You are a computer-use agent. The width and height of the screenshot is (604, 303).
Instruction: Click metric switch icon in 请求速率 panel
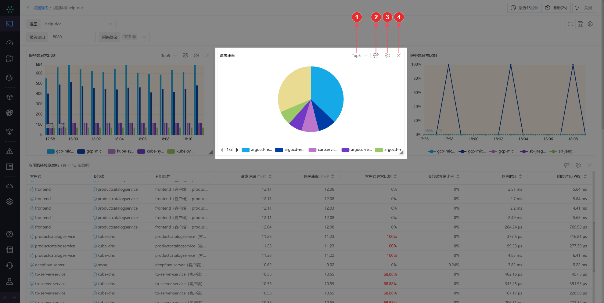point(376,56)
